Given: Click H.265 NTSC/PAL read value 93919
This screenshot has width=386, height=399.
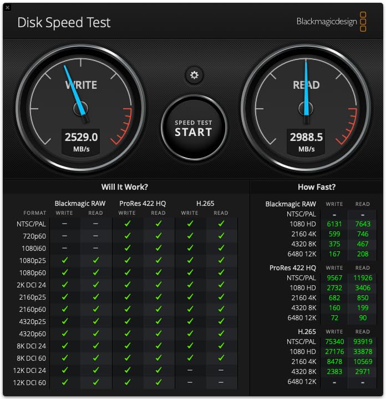Looking at the screenshot, I should (x=363, y=342).
